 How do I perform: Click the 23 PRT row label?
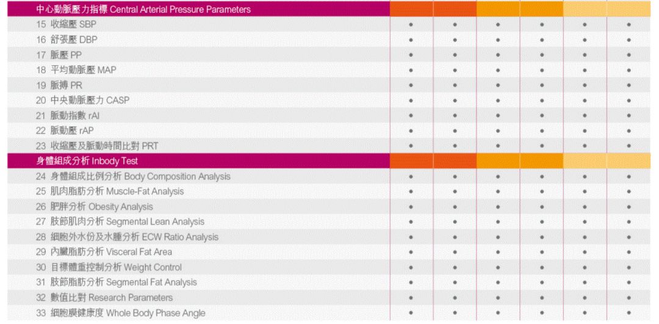coord(97,146)
